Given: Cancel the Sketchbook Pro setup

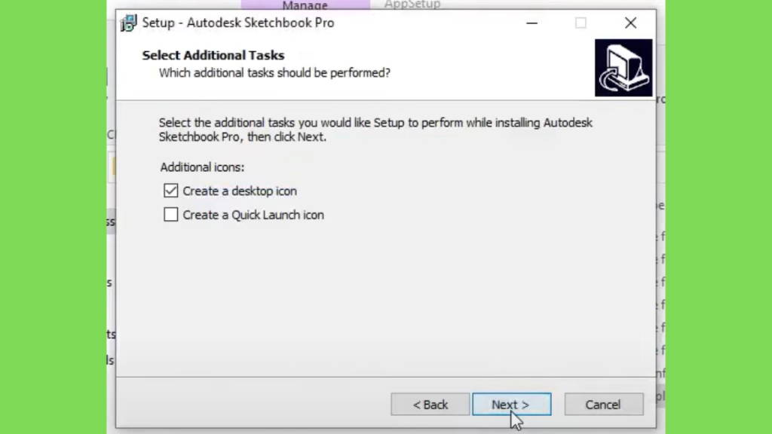Looking at the screenshot, I should click(604, 404).
